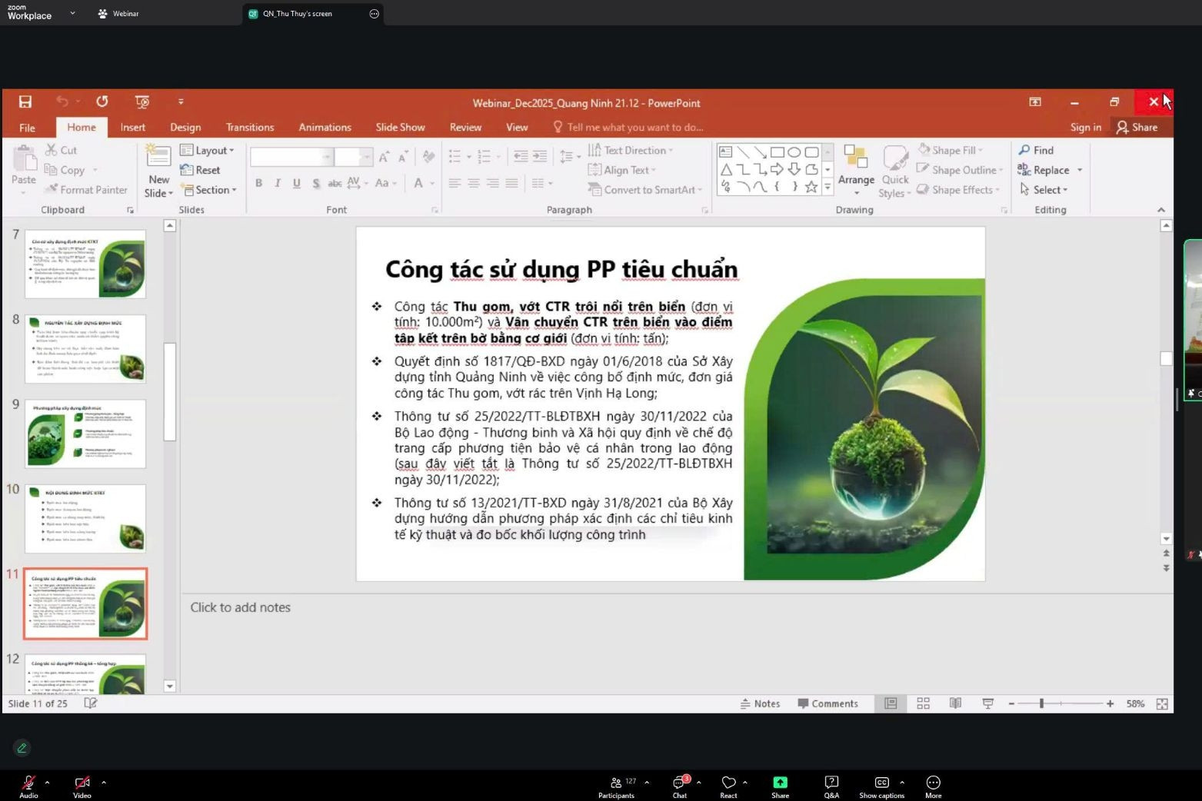Switch to the Animations ribbon tab

coord(324,127)
